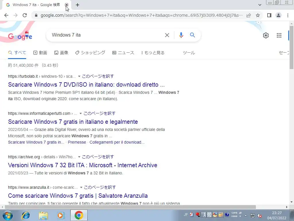Image resolution: width=294 pixels, height=221 pixels.
Task: Share this page from address bar
Action: (249, 15)
